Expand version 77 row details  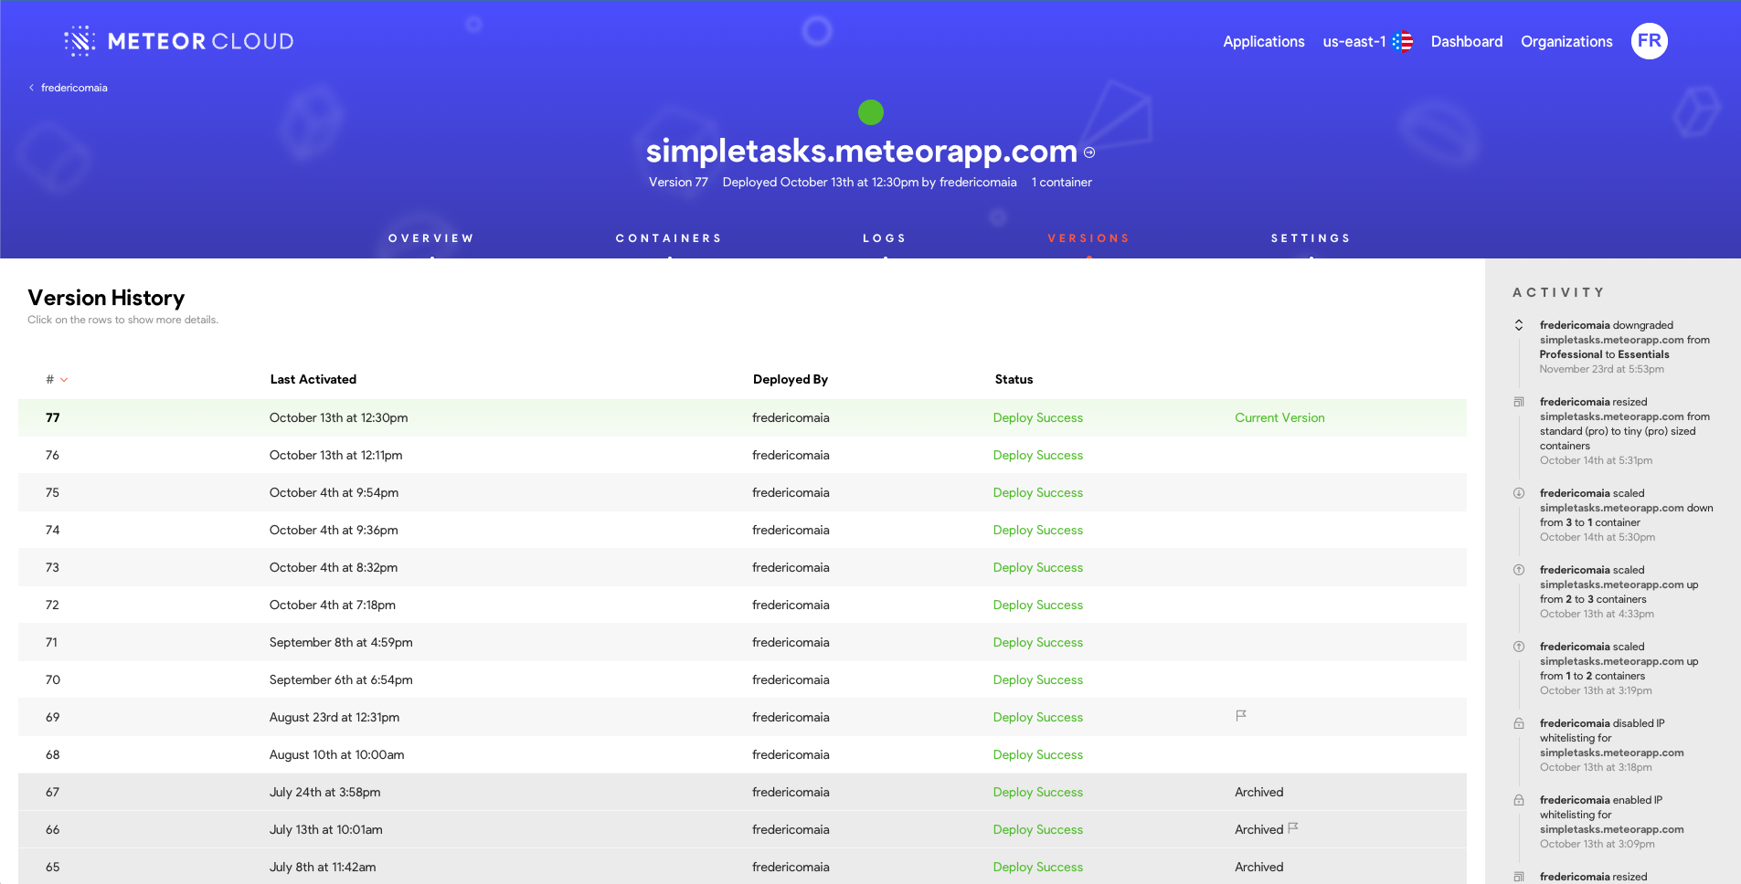click(x=742, y=417)
